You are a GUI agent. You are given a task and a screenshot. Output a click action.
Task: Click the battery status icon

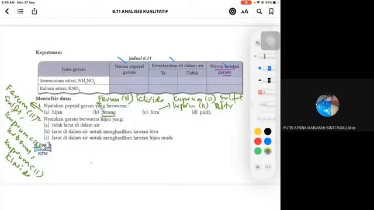coord(275,2)
